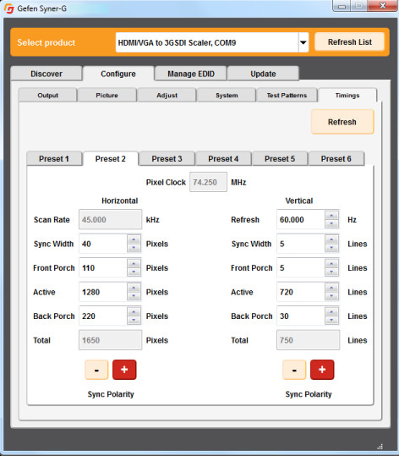Viewport: 399px width, 456px height.
Task: Select the Test Patterns sub-tab
Action: tap(287, 95)
